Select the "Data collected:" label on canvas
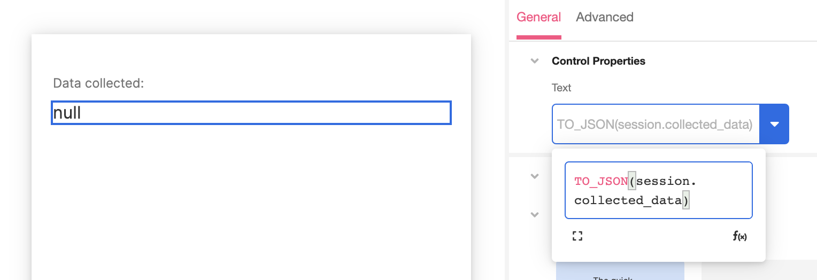 coord(99,83)
